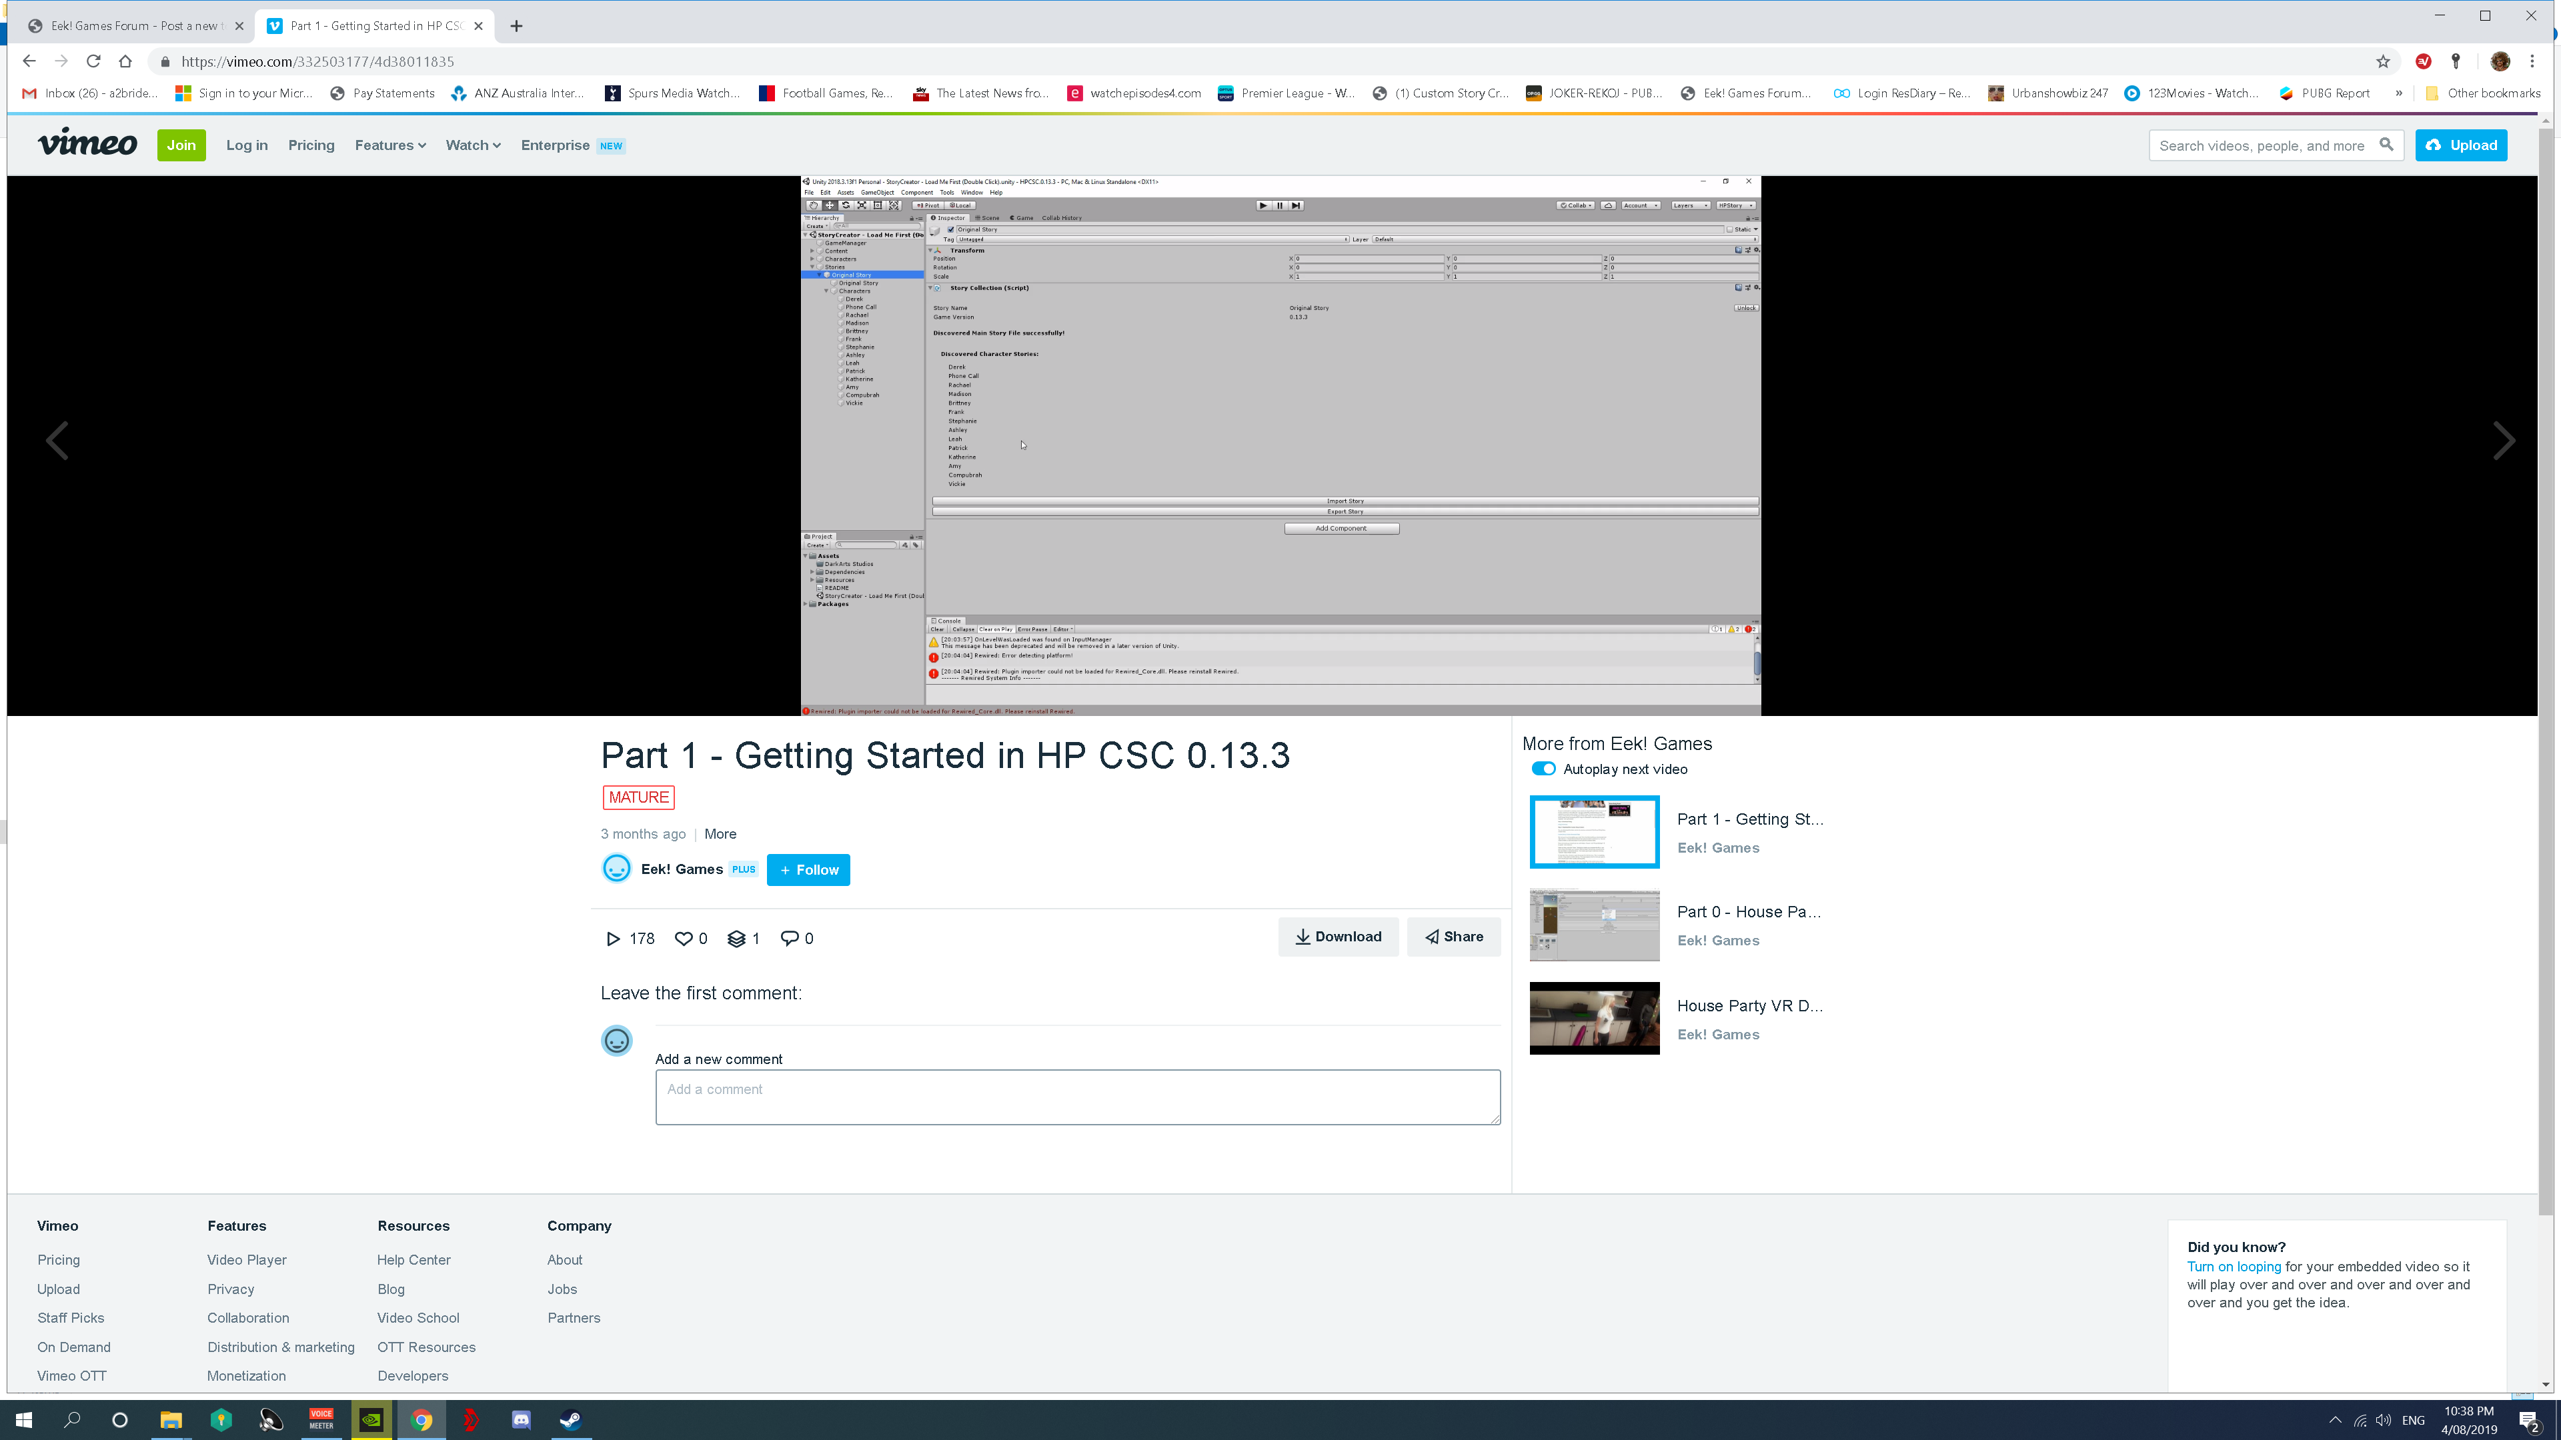This screenshot has width=2561, height=1440.
Task: Open the Part 0 House Party thumbnail
Action: pyautogui.click(x=1594, y=924)
